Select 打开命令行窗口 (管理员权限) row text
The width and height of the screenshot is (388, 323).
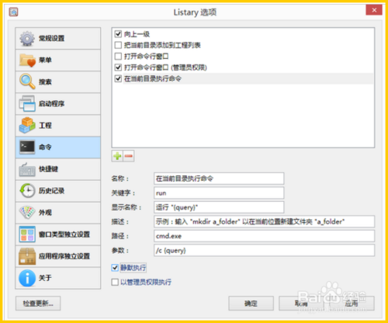coord(165,68)
